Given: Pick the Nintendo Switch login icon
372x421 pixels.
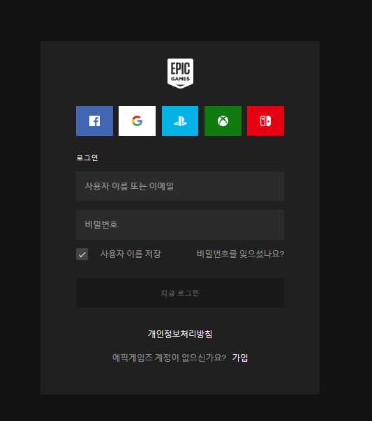Looking at the screenshot, I should tap(265, 121).
